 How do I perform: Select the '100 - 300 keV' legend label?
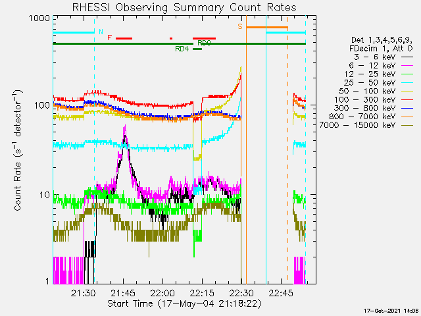(365, 99)
